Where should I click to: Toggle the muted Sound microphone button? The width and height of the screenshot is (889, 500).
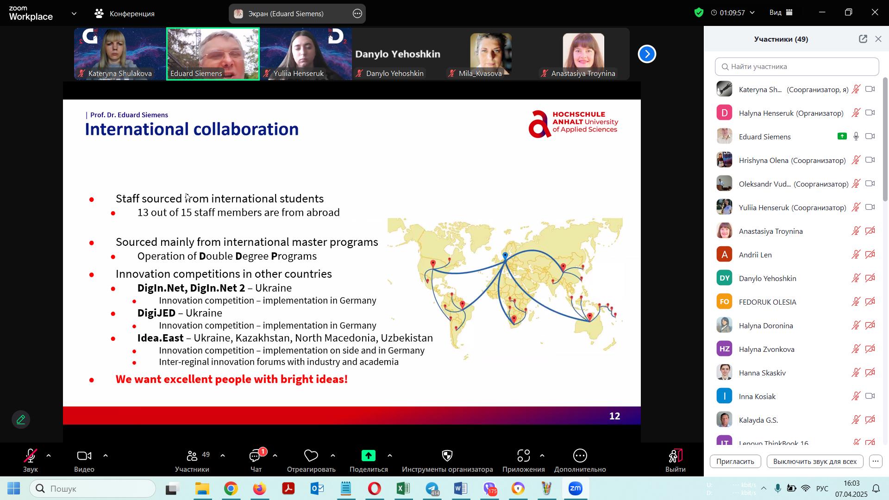[x=31, y=456]
